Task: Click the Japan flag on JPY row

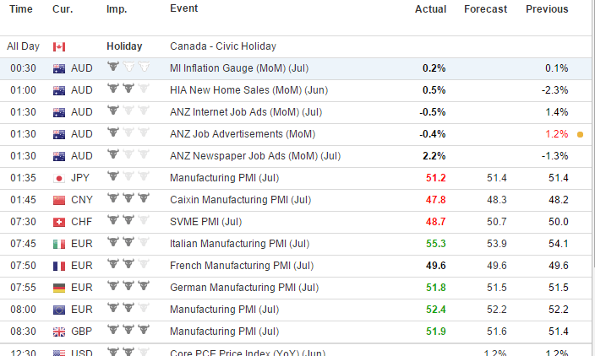Action: coord(59,178)
